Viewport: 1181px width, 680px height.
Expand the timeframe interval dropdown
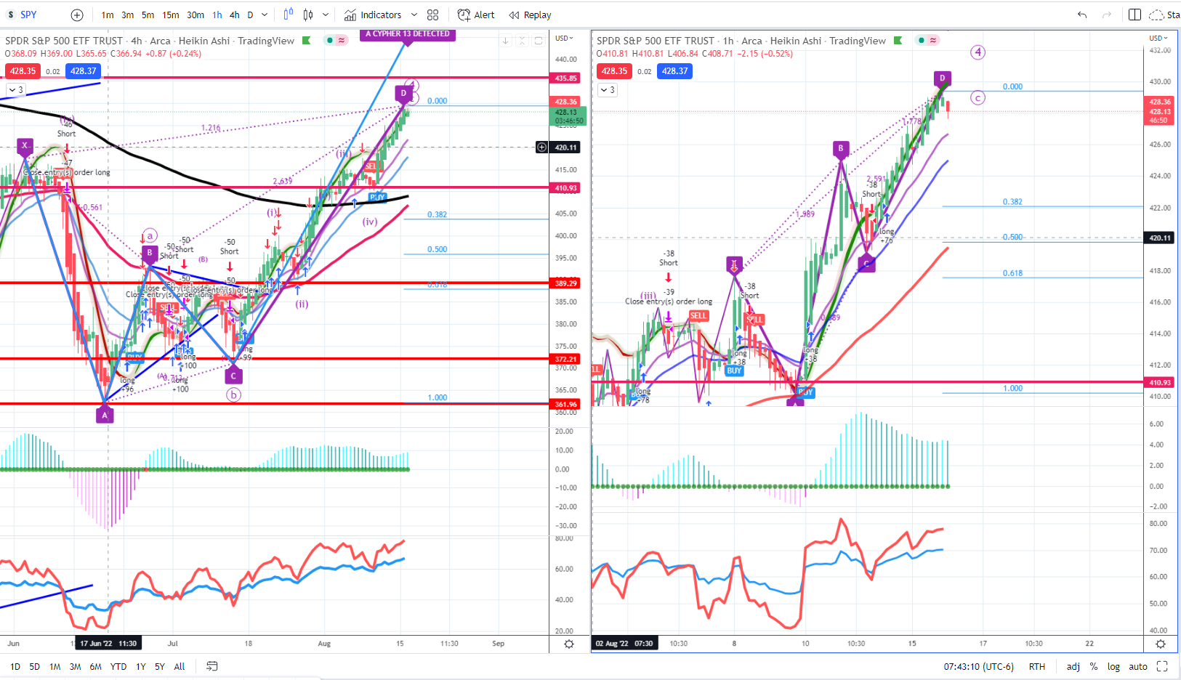click(265, 15)
